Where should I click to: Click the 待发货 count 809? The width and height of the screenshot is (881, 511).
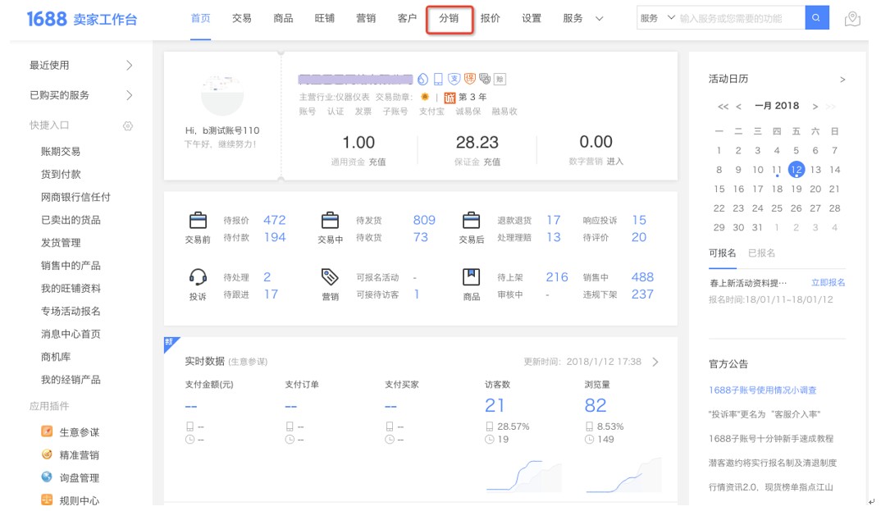point(424,220)
